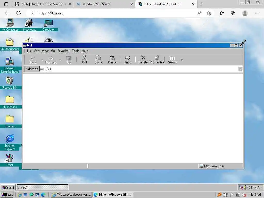The width and height of the screenshot is (264, 198).
Task: Open the Address bar dropdown arrow
Action: (240, 69)
